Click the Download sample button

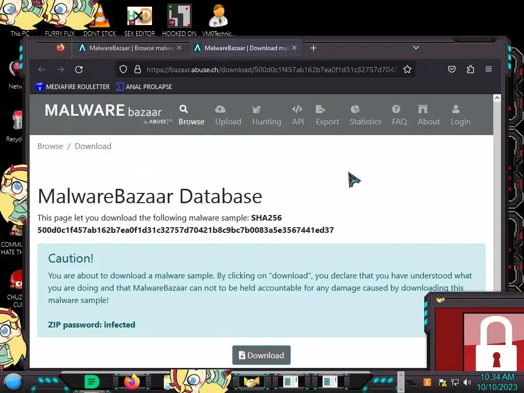(261, 355)
